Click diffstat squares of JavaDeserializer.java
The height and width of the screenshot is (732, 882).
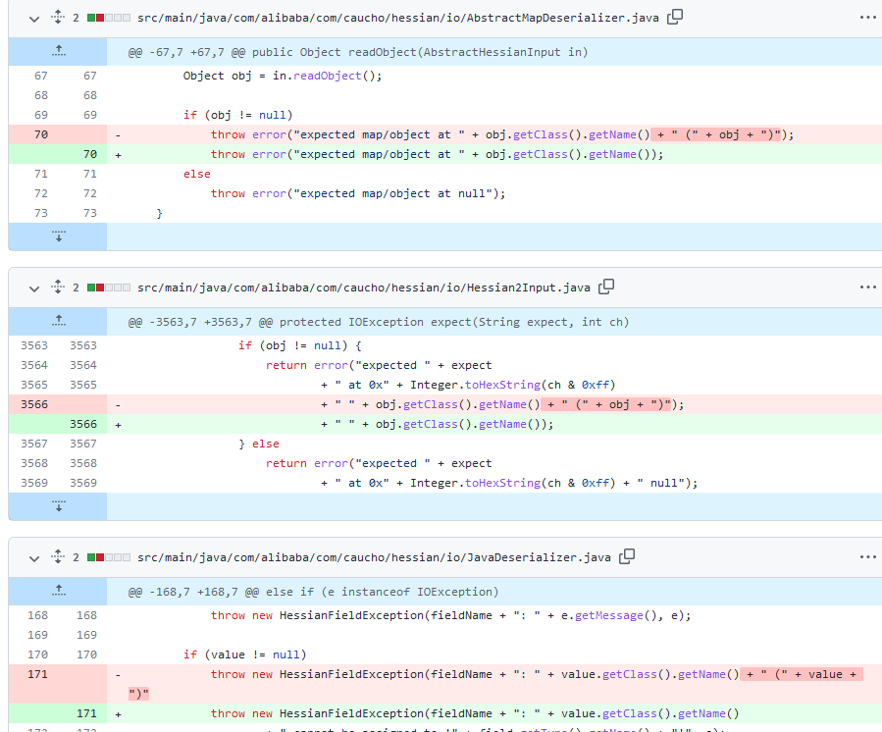click(x=109, y=557)
